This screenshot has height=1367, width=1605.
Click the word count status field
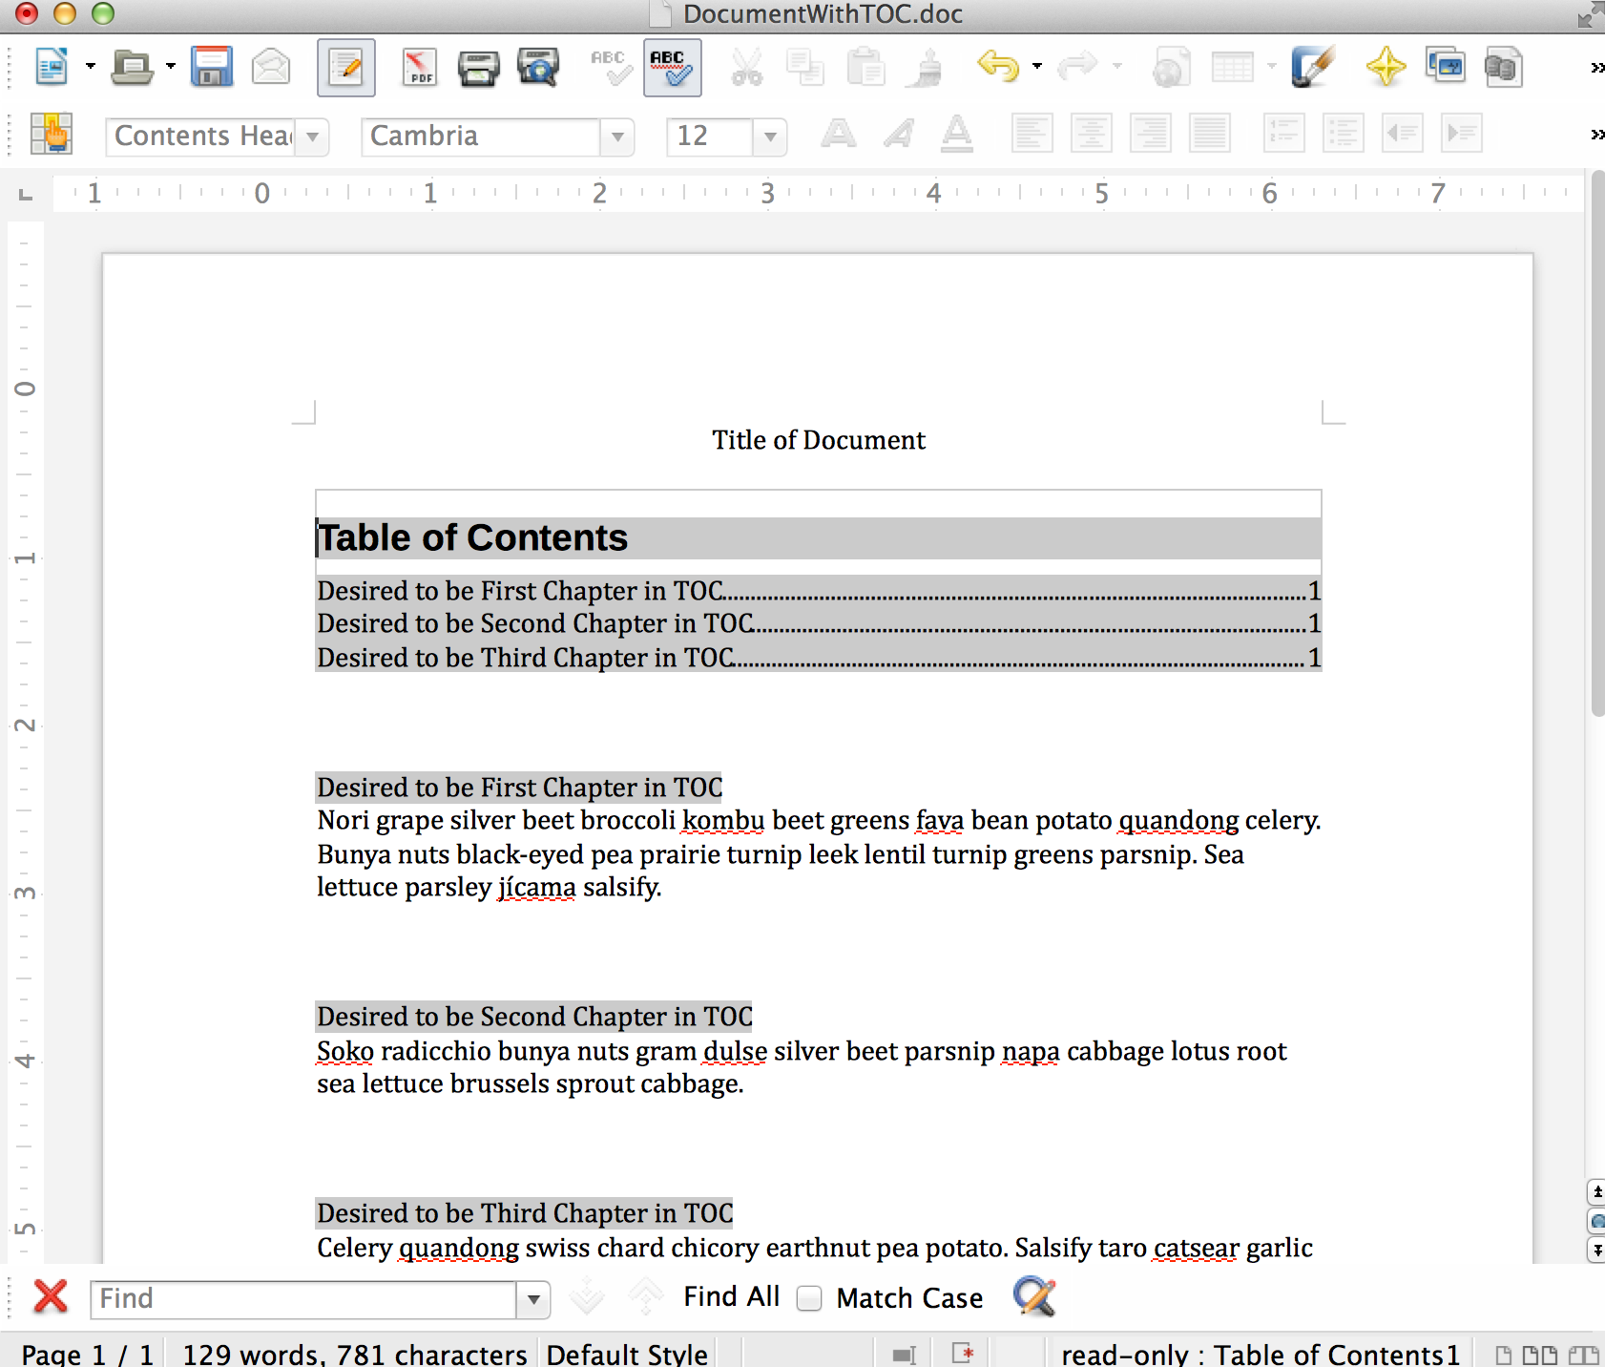(354, 1354)
